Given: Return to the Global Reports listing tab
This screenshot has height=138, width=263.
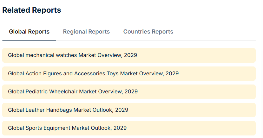Looking at the screenshot, I should coord(29,32).
